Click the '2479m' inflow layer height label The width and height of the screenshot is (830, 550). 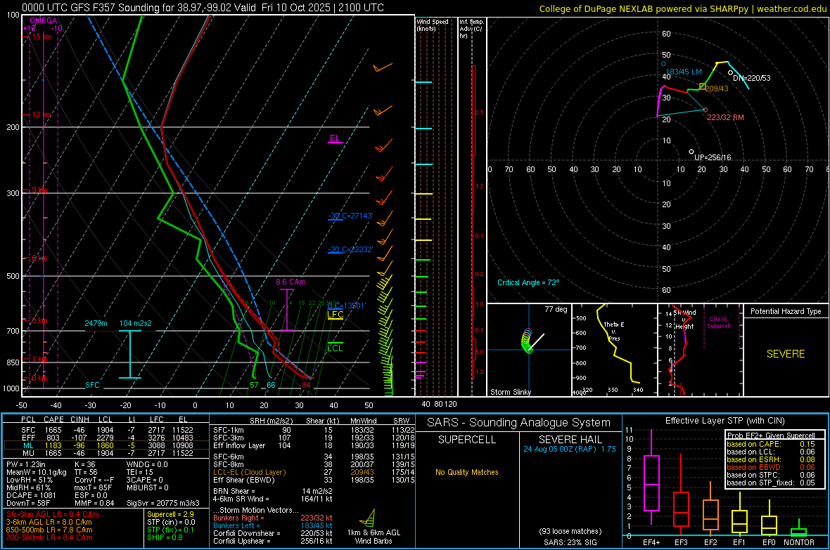click(x=96, y=323)
